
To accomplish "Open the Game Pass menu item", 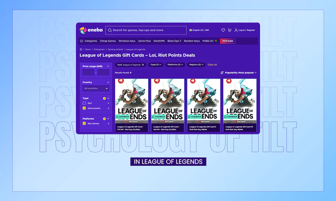I will click(x=145, y=41).
